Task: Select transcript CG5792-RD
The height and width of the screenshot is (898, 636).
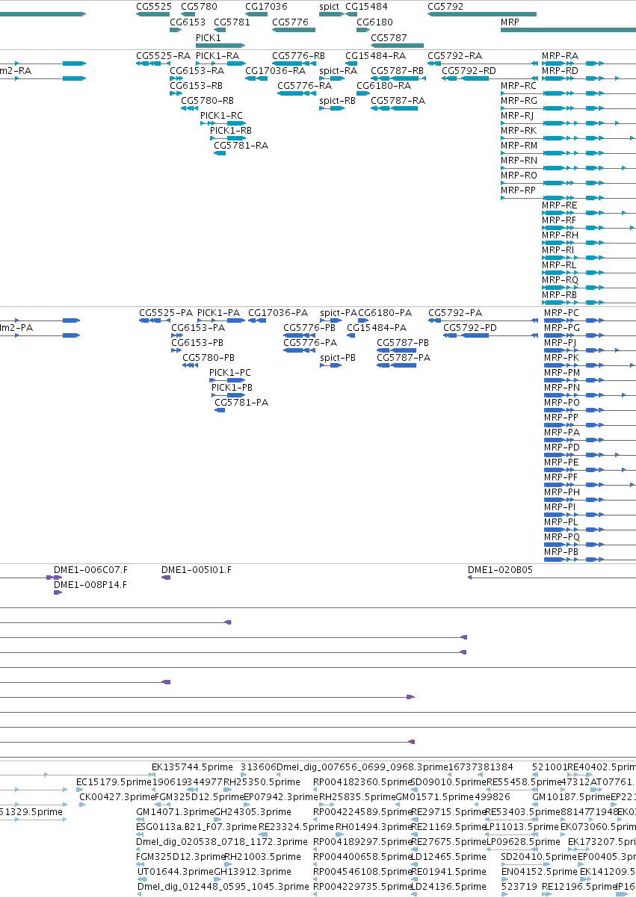Action: click(469, 71)
